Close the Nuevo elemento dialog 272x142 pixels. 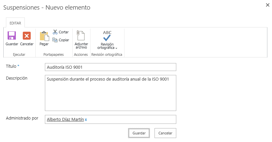click(267, 5)
